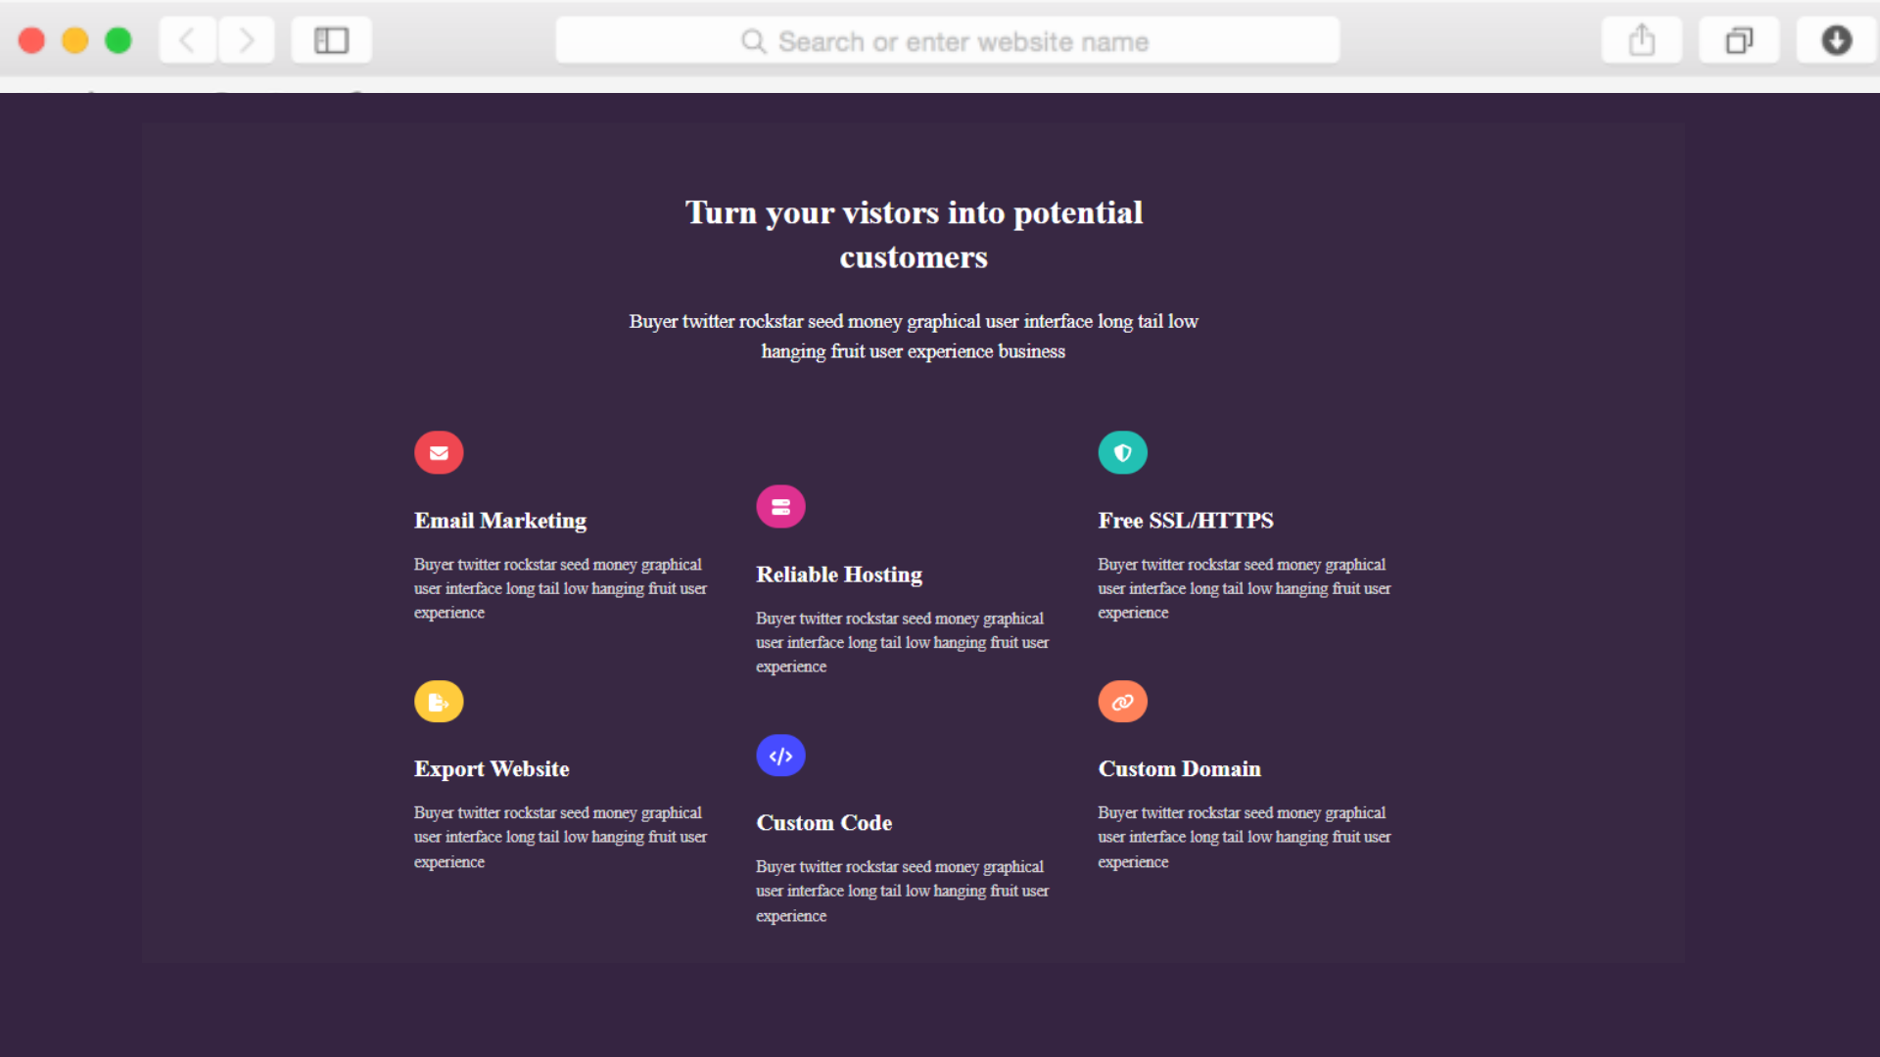Viewport: 1880px width, 1057px height.
Task: Click the blue Custom Code icon
Action: point(780,756)
